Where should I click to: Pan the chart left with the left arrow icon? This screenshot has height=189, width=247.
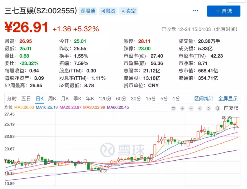200,108
